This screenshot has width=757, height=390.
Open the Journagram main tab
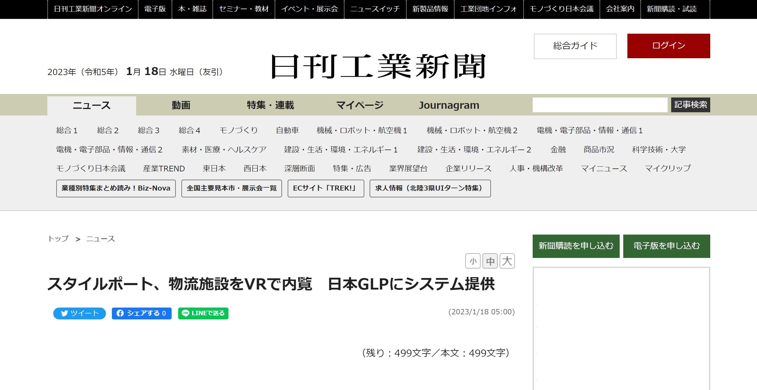tap(449, 105)
